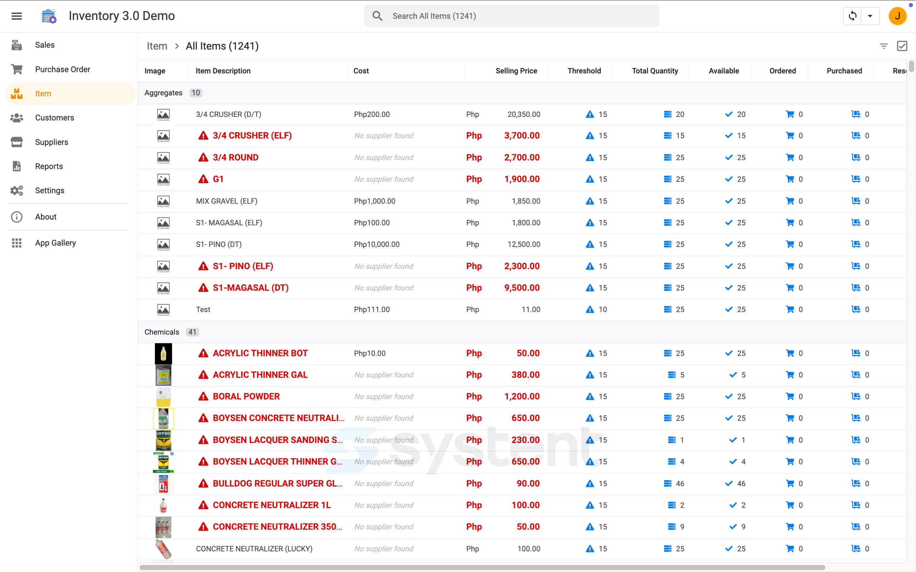Click the Inventory app logo icon
The image size is (916, 572).
(x=49, y=16)
